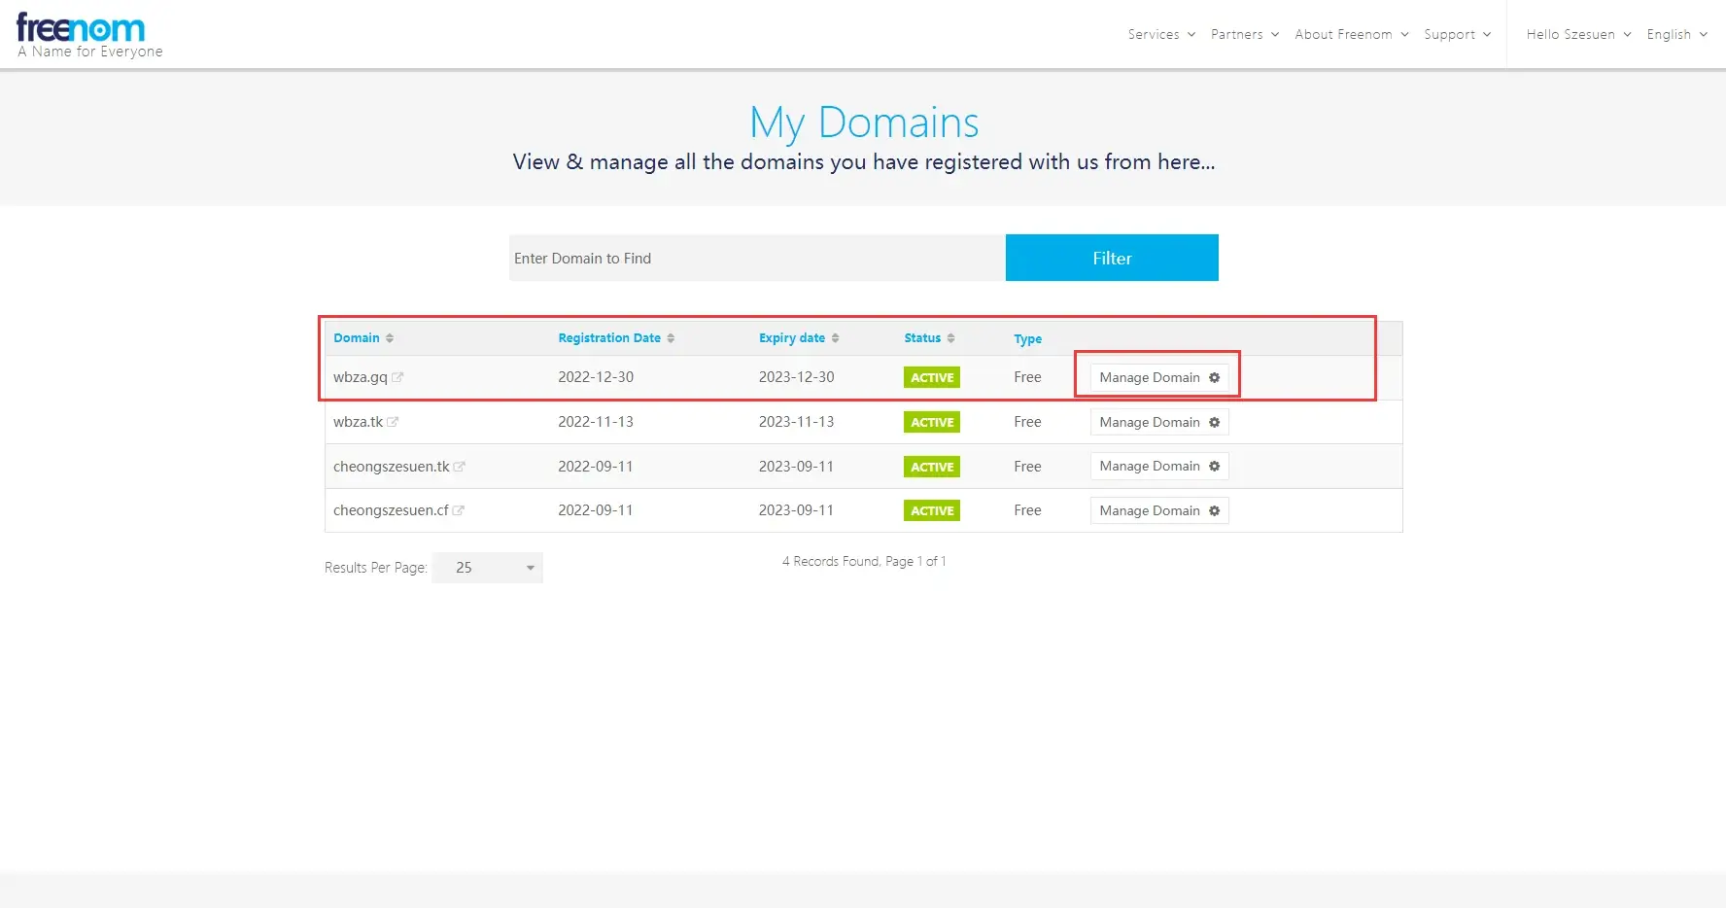Click the Freenom logo
The height and width of the screenshot is (908, 1726).
[x=82, y=29]
